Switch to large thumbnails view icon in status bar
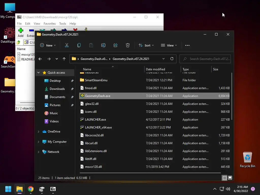Screen dimensions: 260x195 (230, 178)
